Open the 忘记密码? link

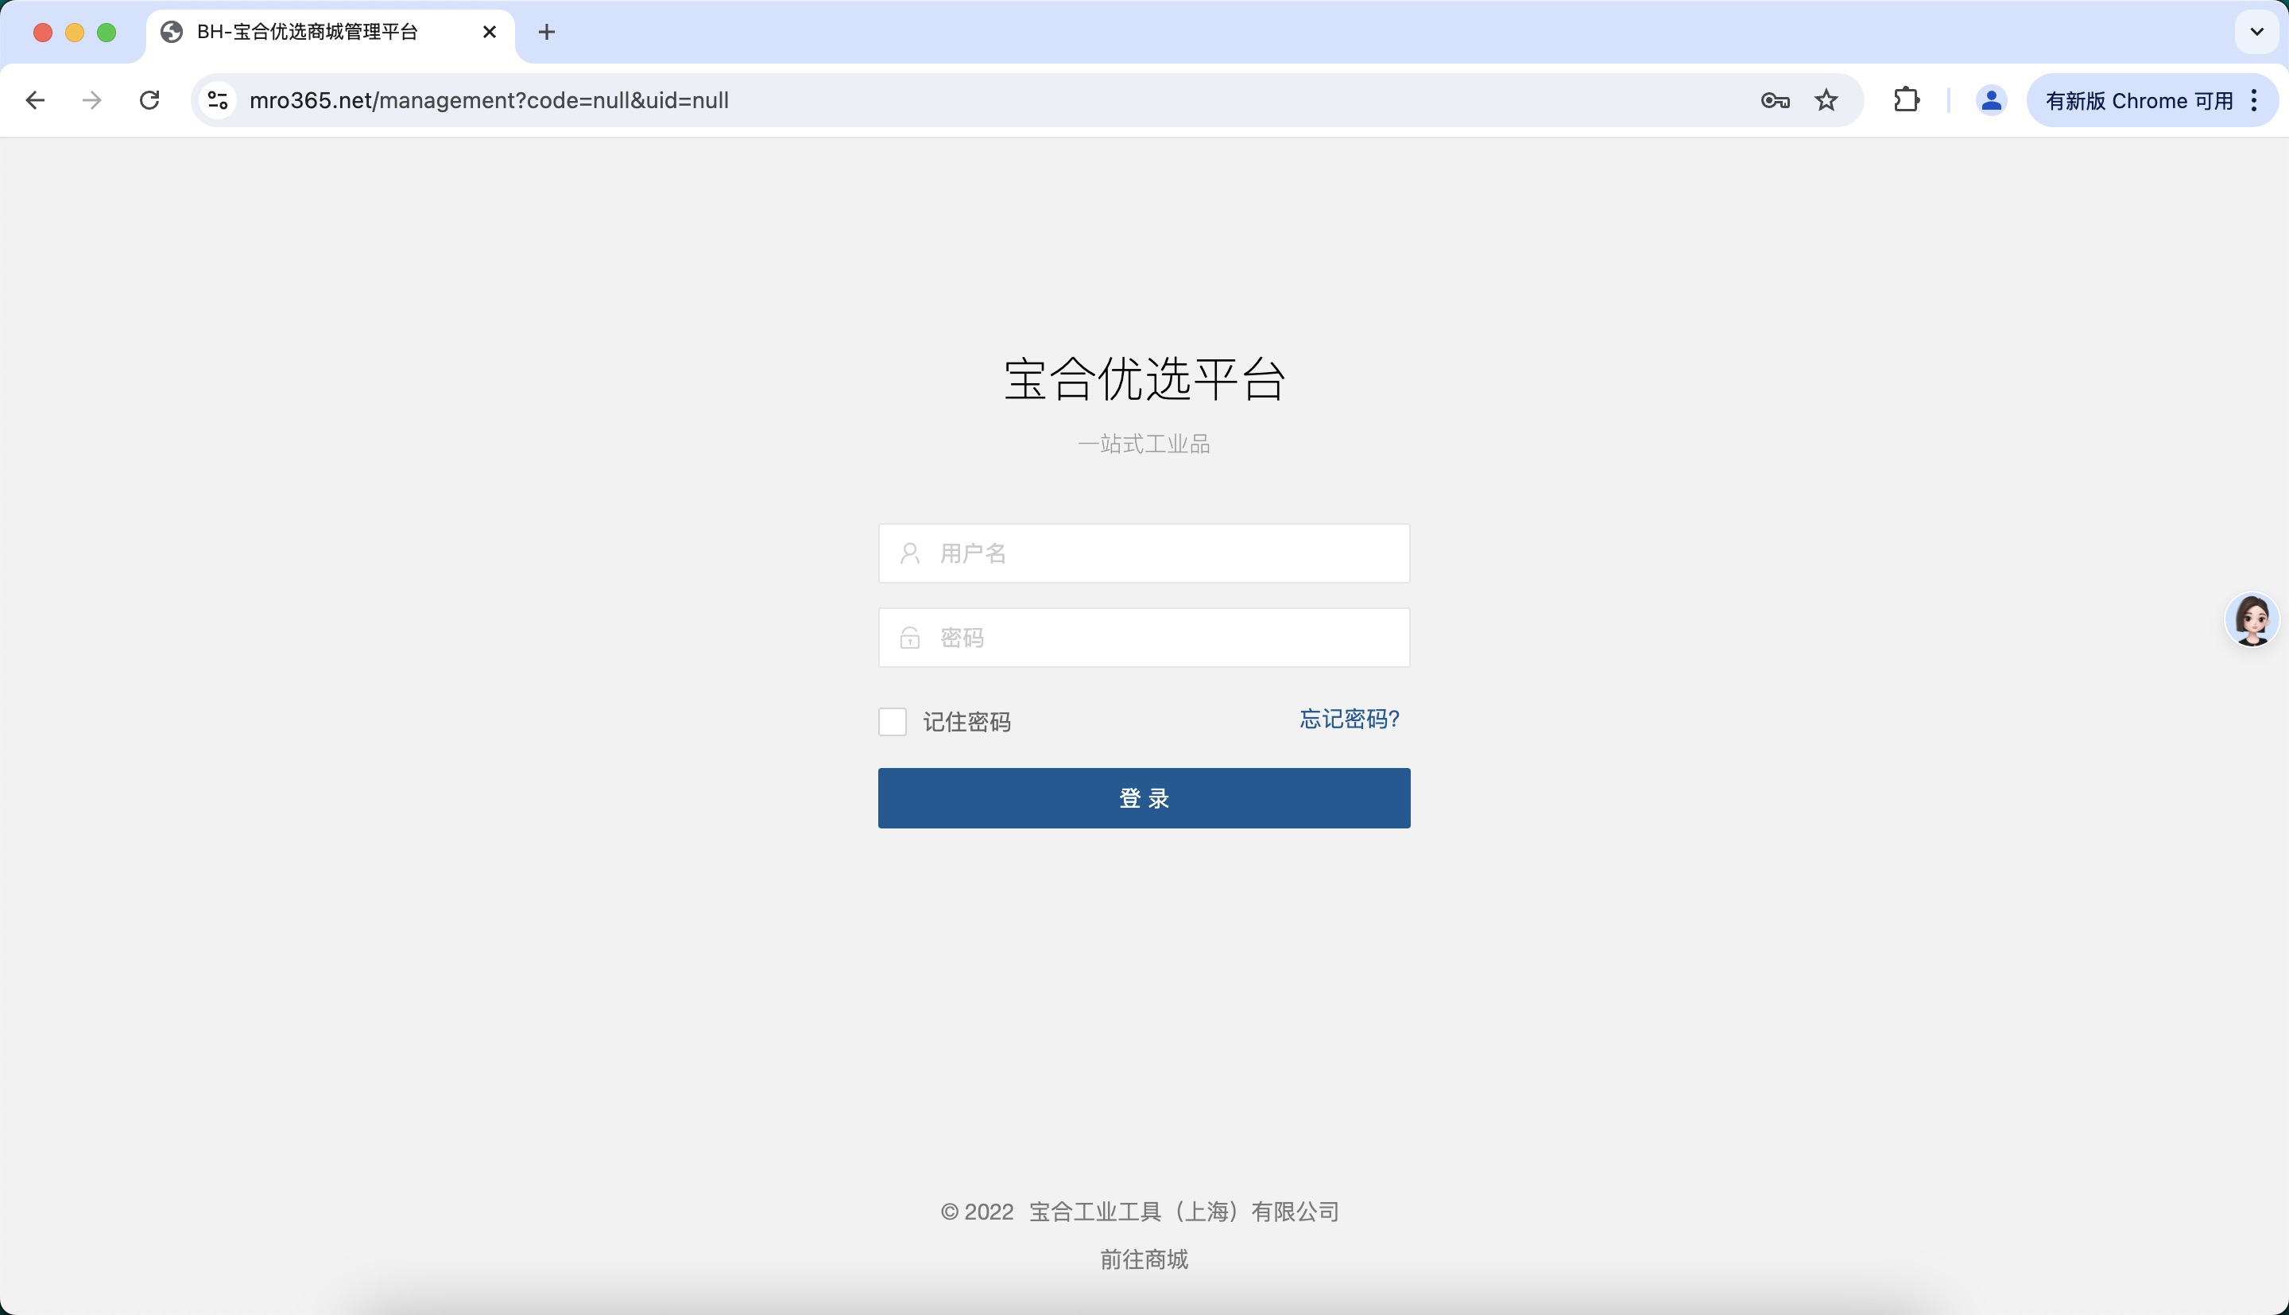click(1350, 719)
